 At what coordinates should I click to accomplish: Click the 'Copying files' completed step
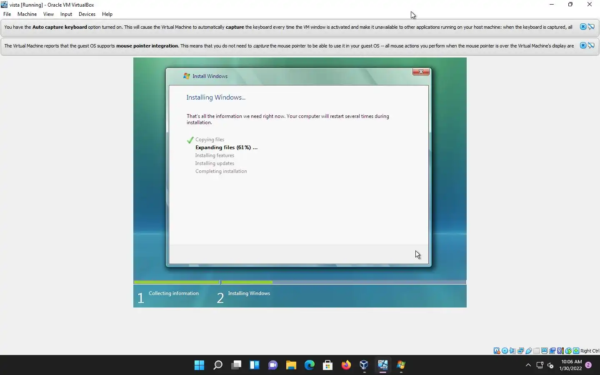tap(210, 140)
